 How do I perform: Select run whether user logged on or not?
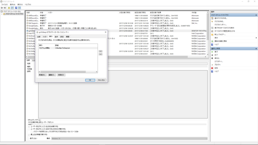coord(29,129)
